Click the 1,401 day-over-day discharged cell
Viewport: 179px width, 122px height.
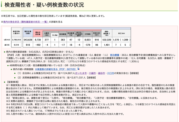pos(107,45)
